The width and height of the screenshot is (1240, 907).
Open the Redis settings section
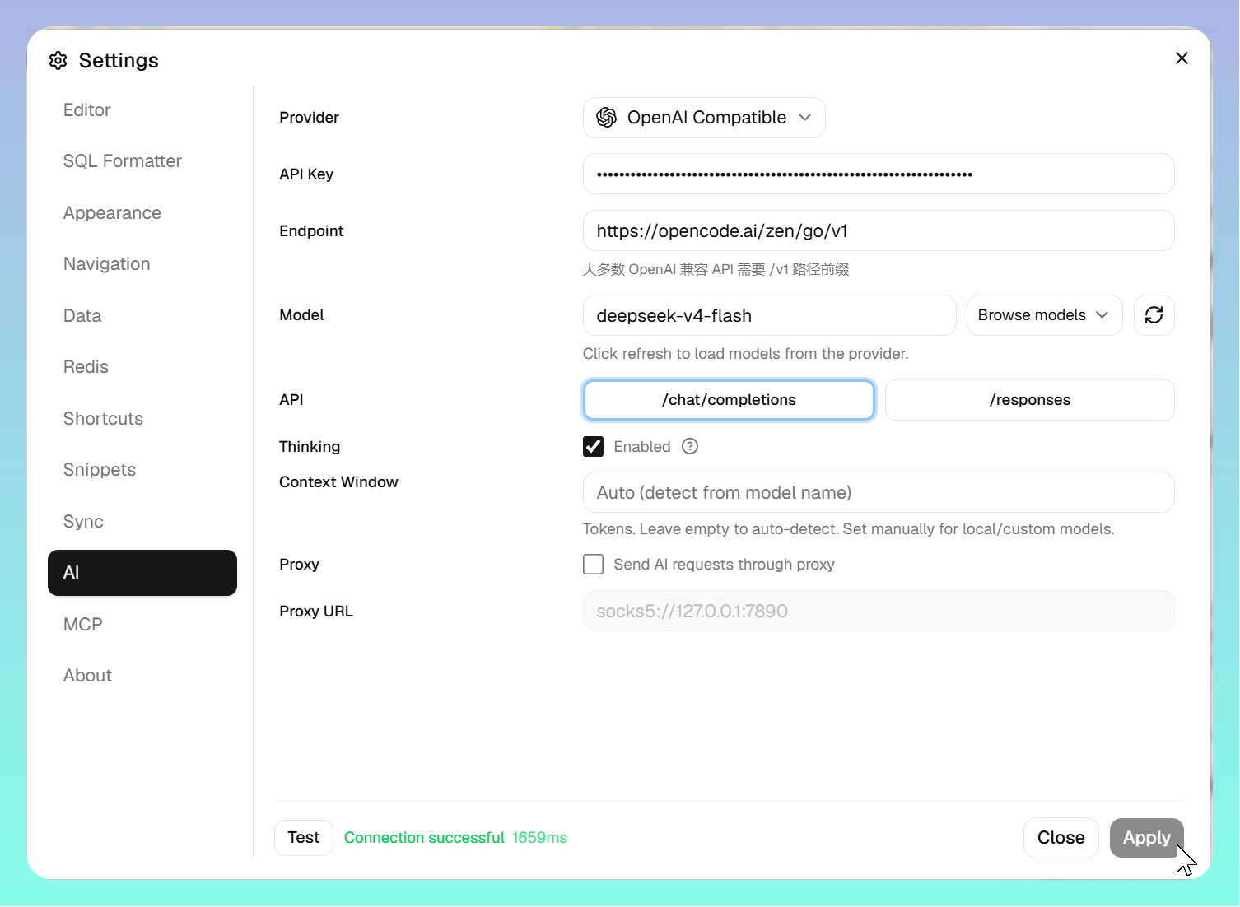[142, 367]
